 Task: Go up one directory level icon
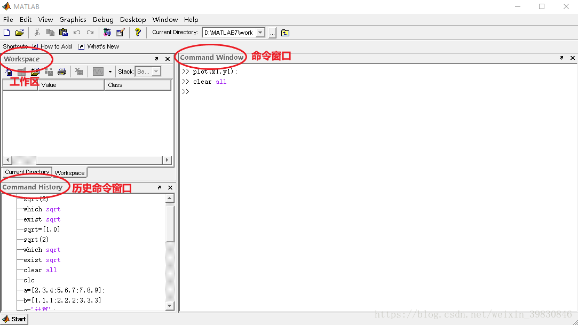[285, 33]
